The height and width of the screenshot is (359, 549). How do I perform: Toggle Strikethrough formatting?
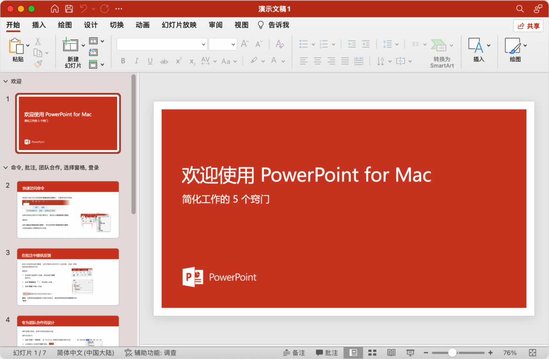(x=164, y=61)
